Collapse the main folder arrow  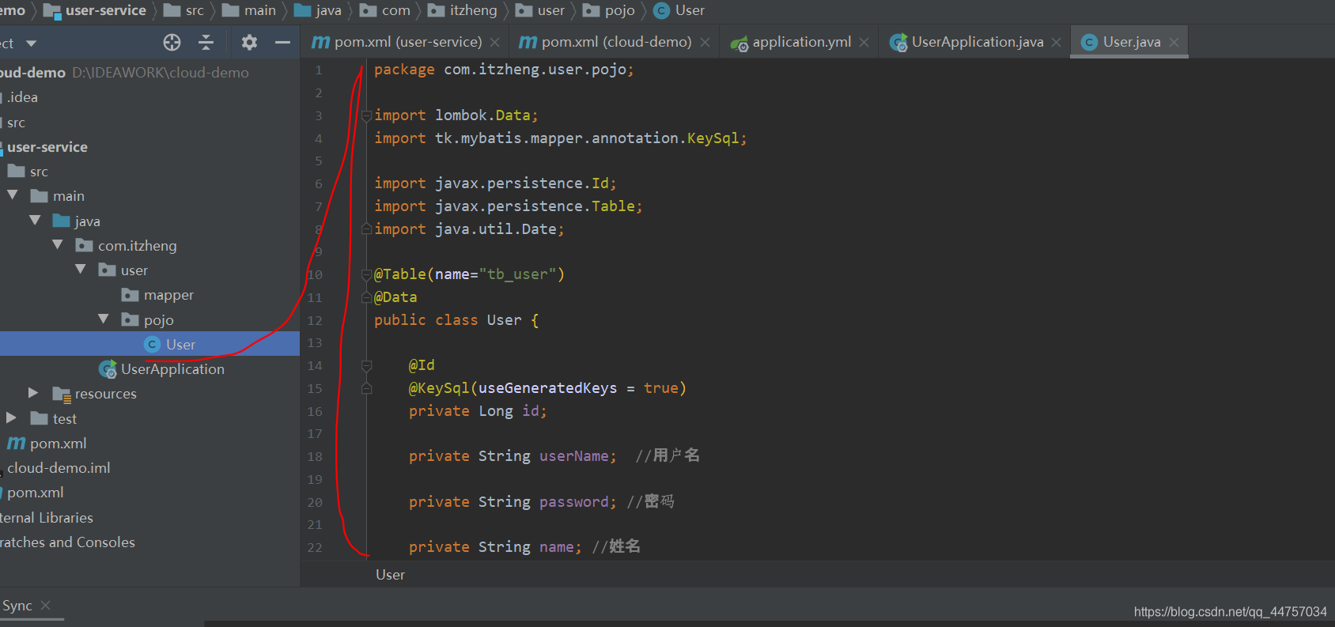[x=13, y=195]
